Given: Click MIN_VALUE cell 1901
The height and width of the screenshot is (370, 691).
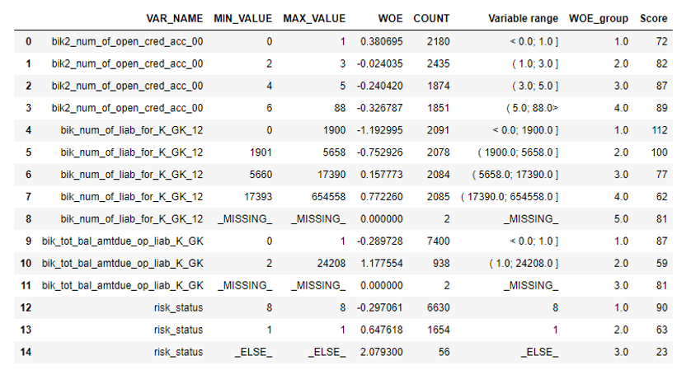Looking at the screenshot, I should 261,152.
